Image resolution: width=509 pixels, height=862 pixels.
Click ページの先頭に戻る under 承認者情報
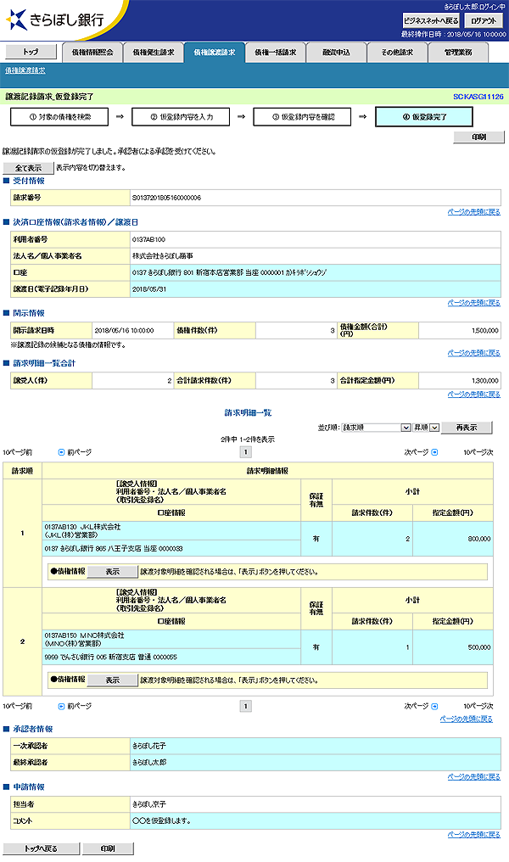coord(474,777)
